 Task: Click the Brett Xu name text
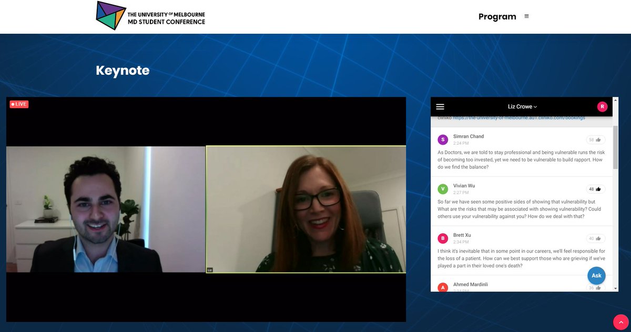pyautogui.click(x=463, y=235)
